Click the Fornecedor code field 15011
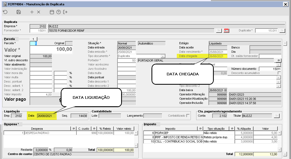This screenshot has width=291, height=159. pyautogui.click(x=38, y=31)
